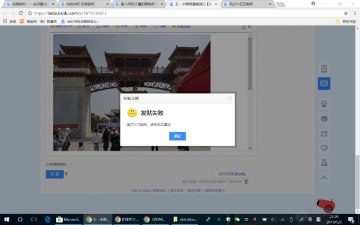Open the sketchbook folder taskbar item

coord(185,219)
